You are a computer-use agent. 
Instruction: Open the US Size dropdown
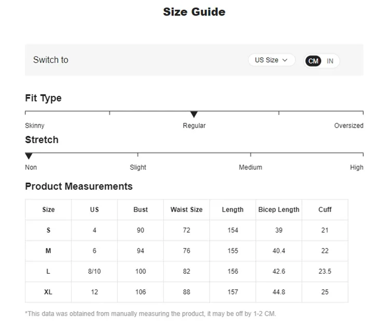point(271,60)
